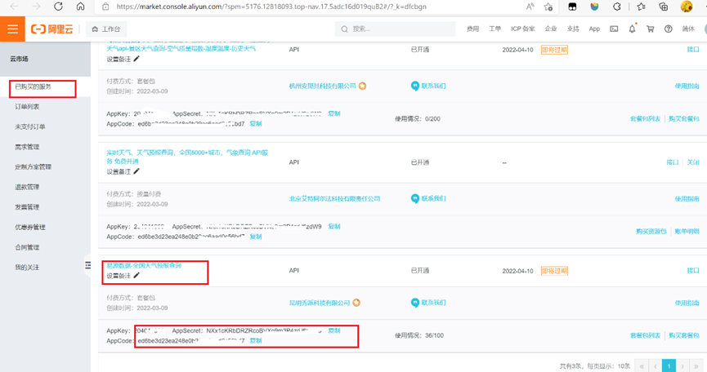Open browser collections icon

coord(663,7)
